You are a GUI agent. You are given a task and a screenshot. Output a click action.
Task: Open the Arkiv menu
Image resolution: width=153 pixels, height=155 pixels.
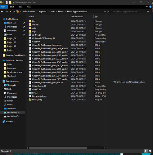click(x=3, y=7)
